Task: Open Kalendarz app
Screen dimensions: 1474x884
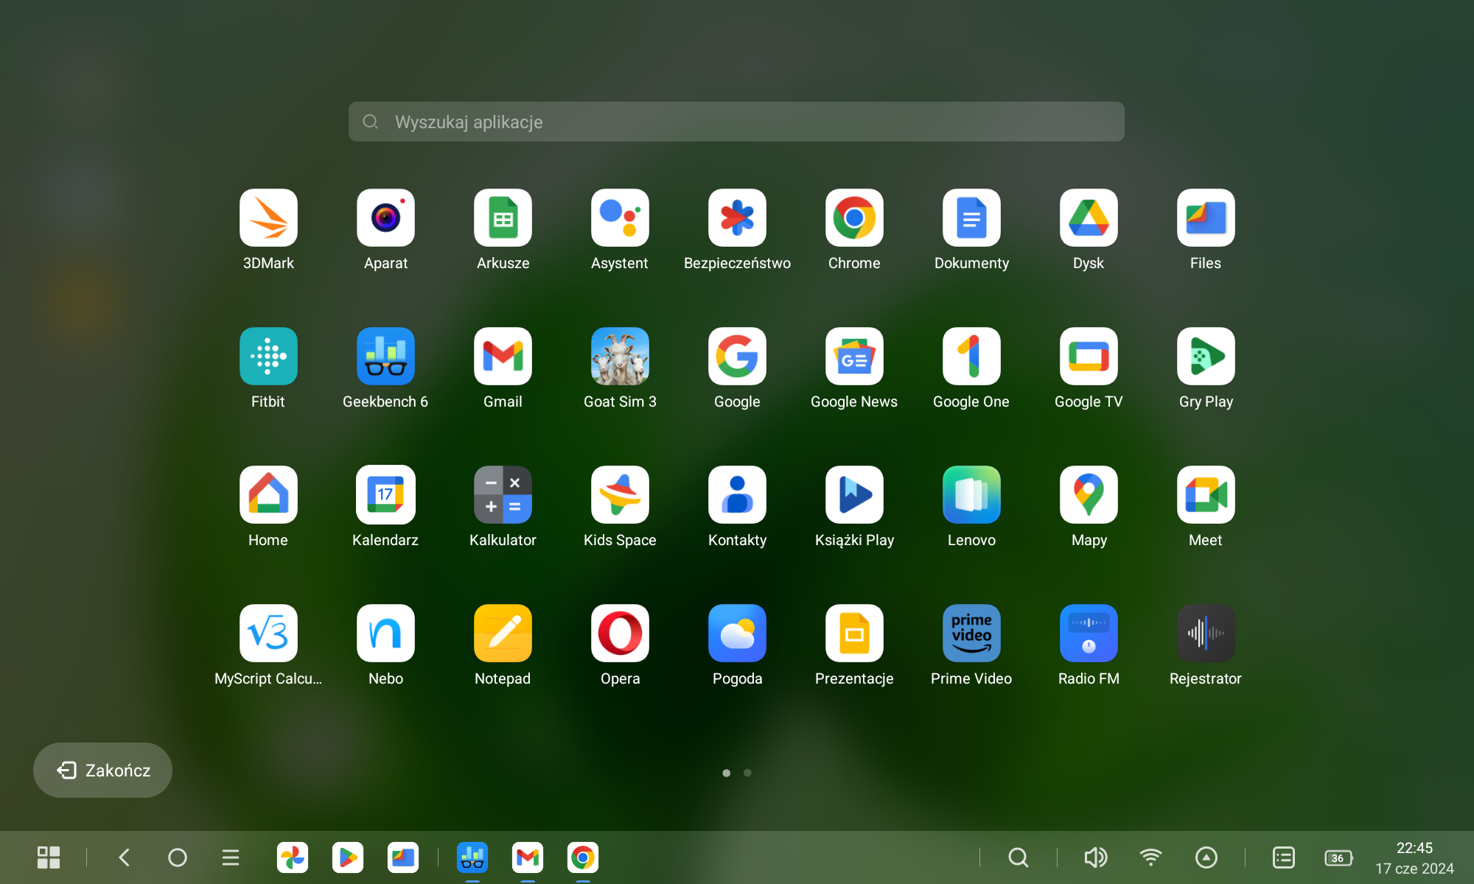Action: 385,495
